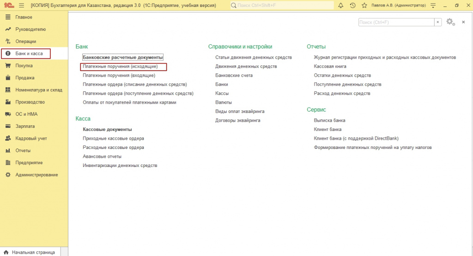Click the favorites star icon
Viewport: 473px width, 256px height.
[364, 6]
